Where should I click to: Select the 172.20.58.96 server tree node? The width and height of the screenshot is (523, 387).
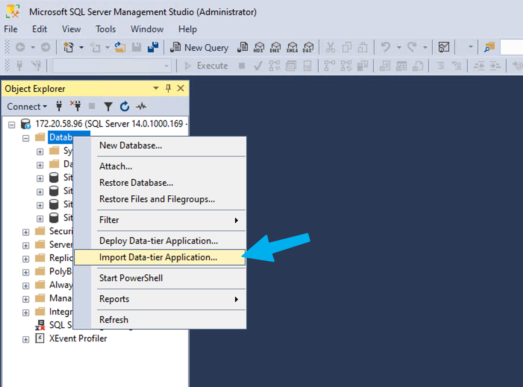pos(111,124)
